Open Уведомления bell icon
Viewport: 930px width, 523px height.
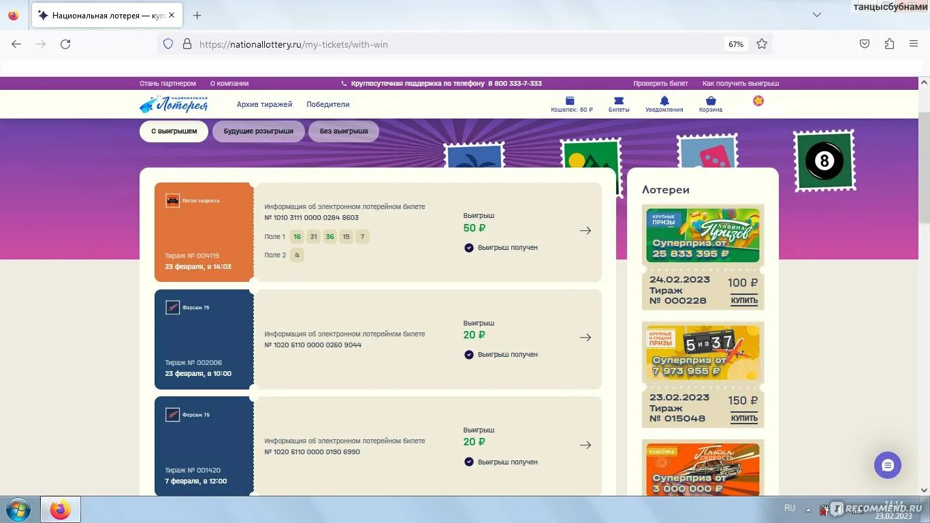664,104
